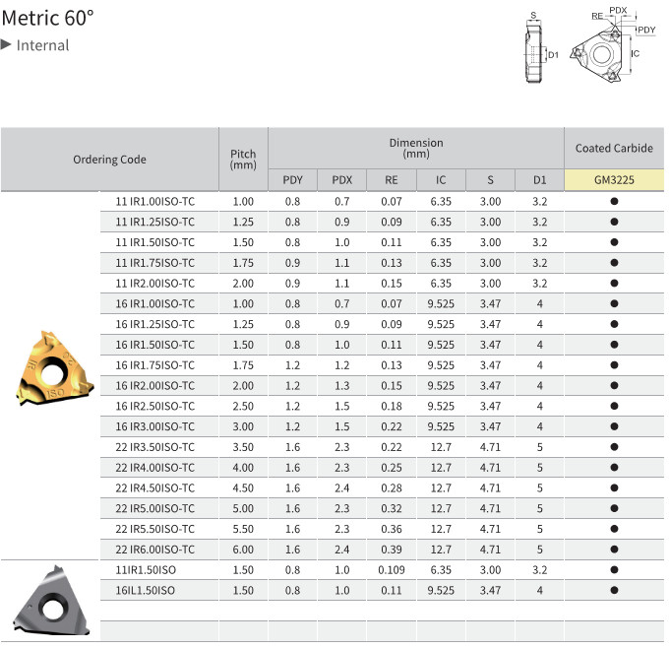Click RE value 0.39

click(x=392, y=550)
